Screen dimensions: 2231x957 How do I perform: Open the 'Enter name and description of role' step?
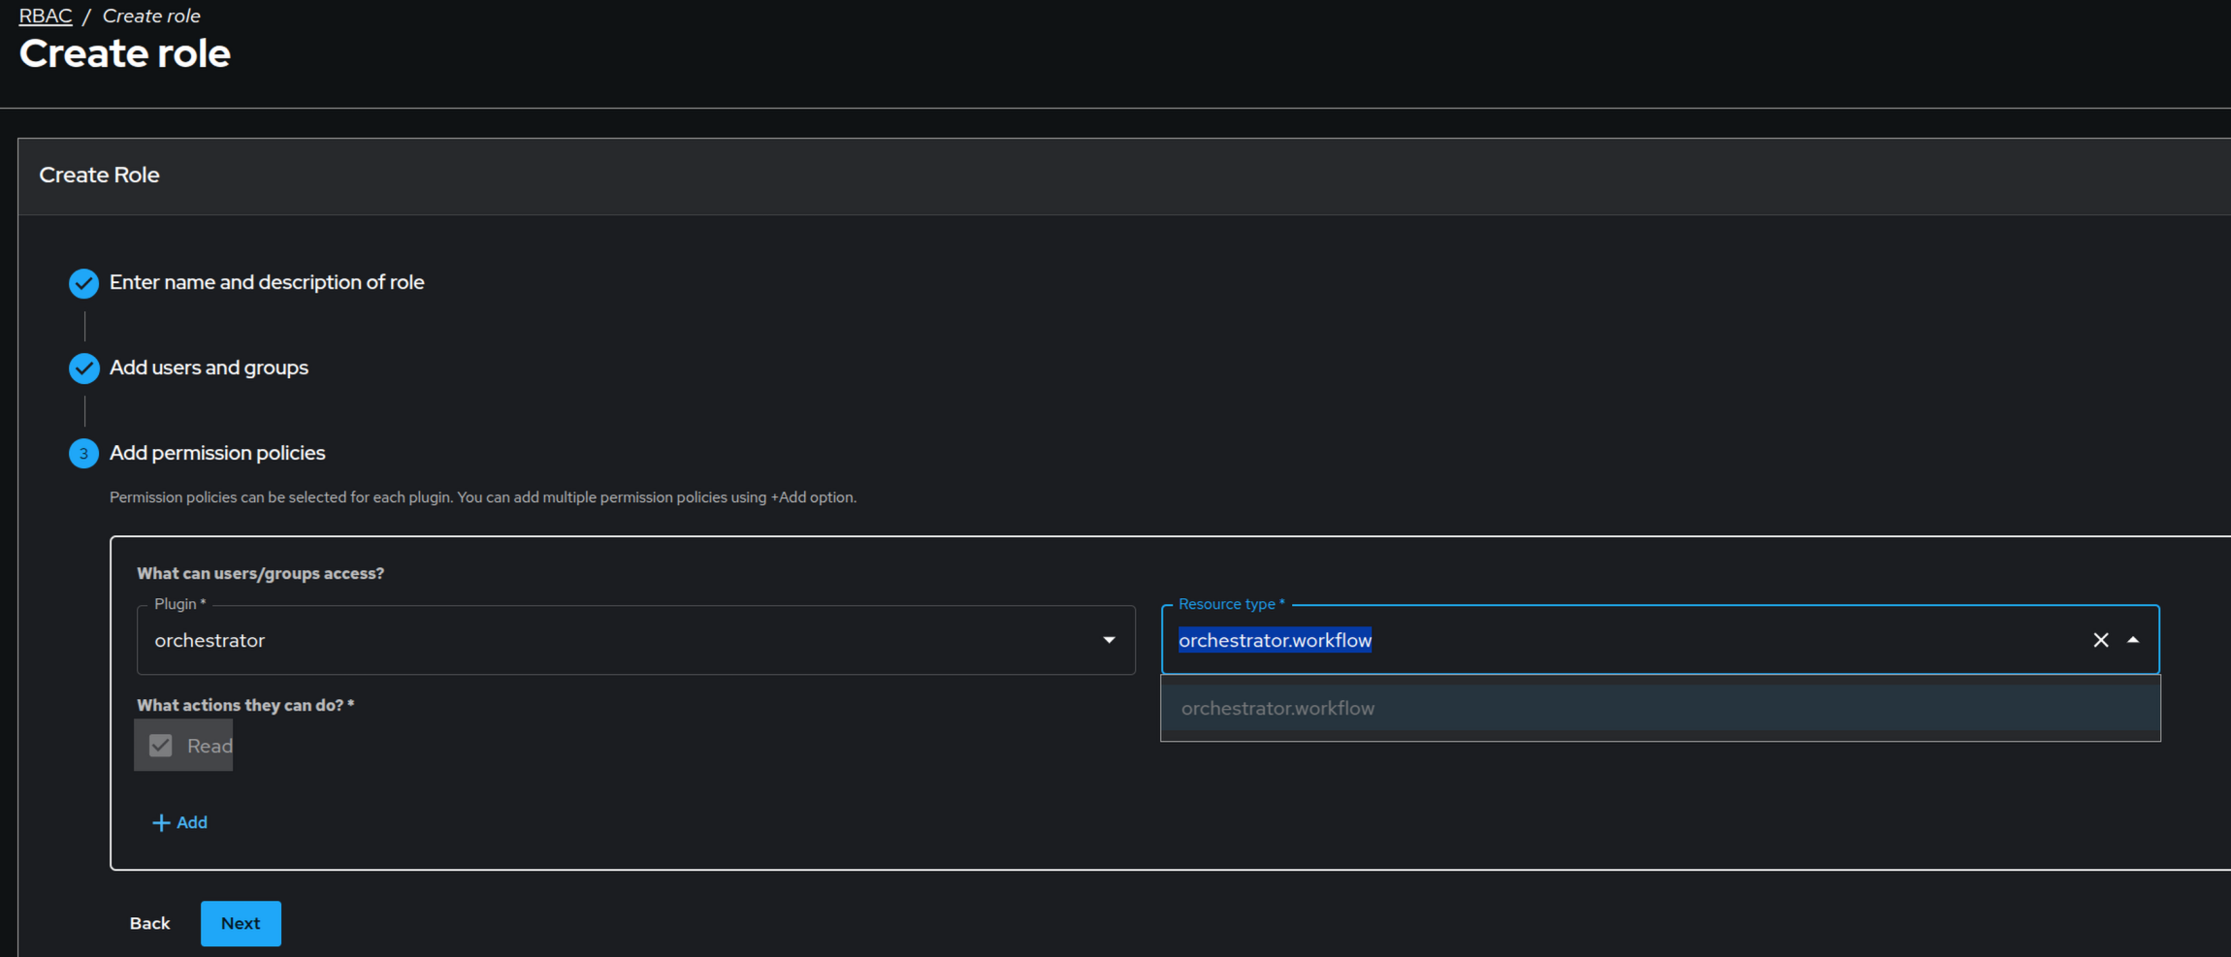pos(267,282)
